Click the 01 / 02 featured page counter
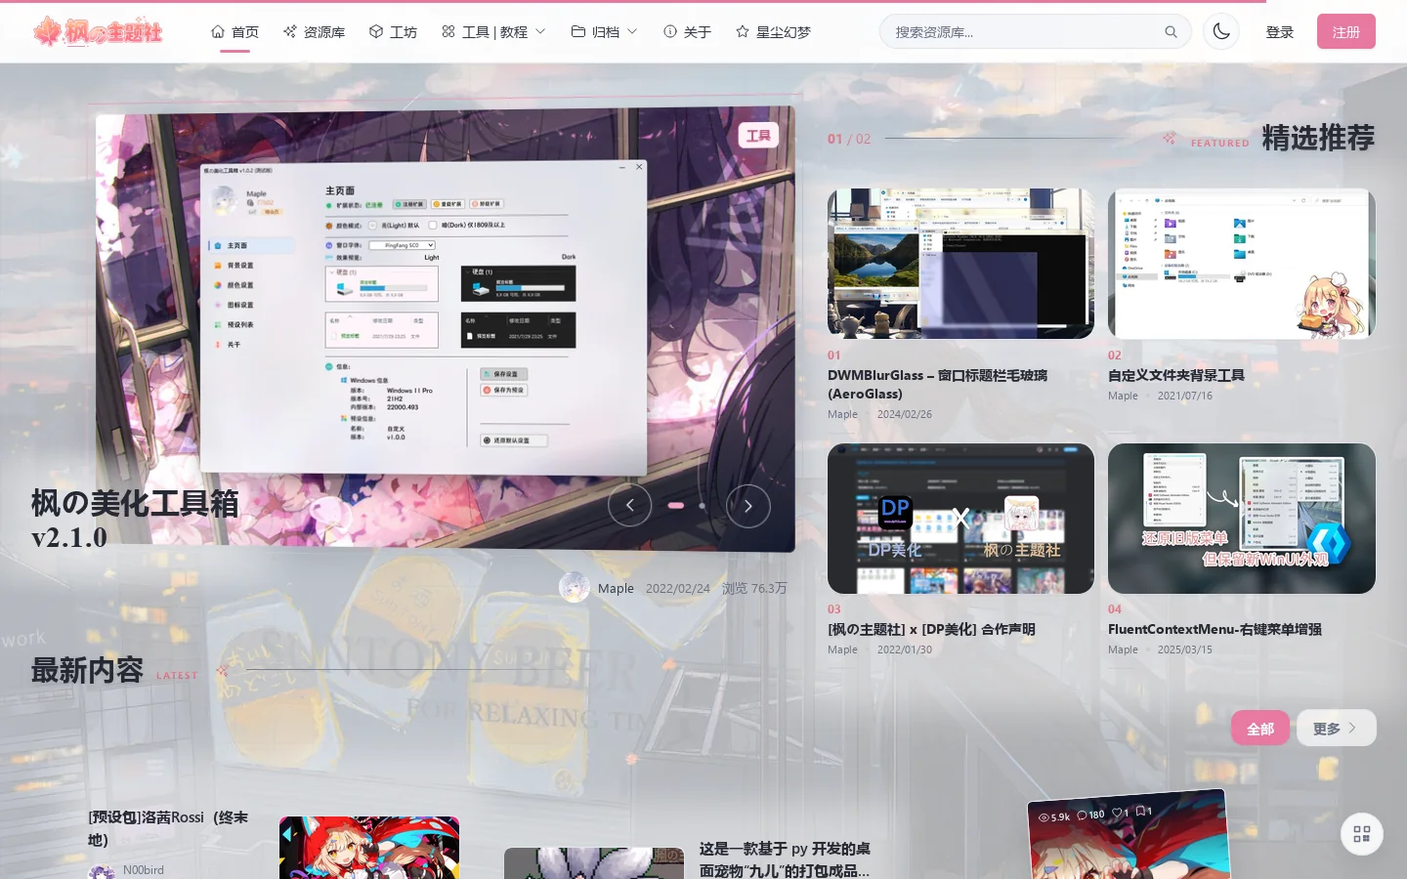1407x879 pixels. tap(849, 139)
